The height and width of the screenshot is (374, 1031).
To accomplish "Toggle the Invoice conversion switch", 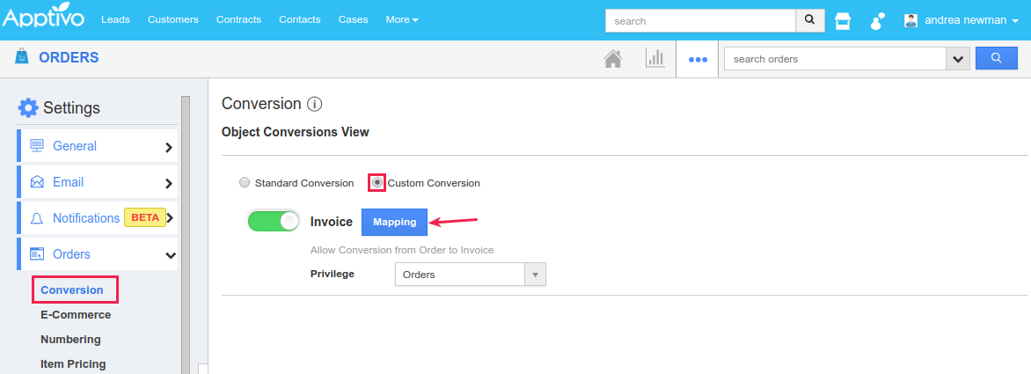I will point(274,222).
